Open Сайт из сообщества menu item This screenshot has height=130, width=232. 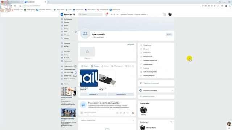click(148, 72)
